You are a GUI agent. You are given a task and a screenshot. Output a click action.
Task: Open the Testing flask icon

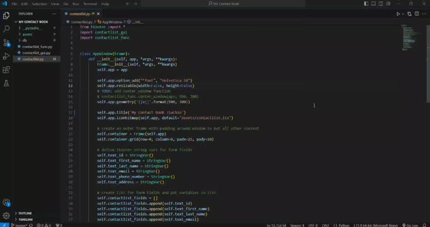tap(6, 83)
